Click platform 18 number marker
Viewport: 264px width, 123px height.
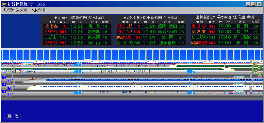tap(4, 91)
